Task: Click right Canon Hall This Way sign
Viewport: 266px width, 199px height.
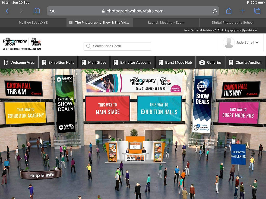Action: (x=241, y=90)
